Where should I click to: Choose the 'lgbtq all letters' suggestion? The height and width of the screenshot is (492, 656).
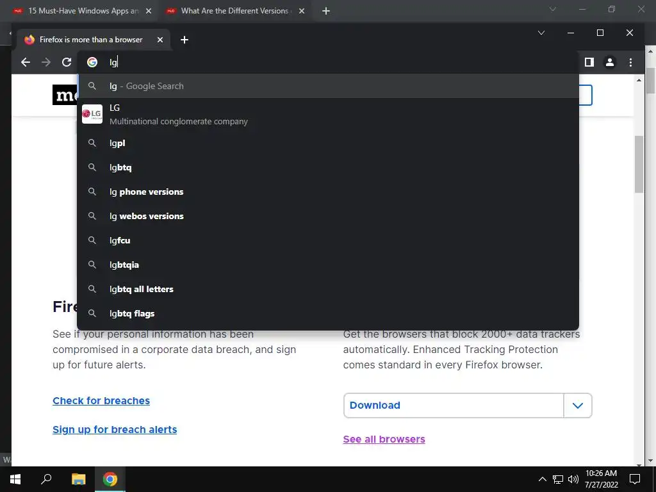(x=328, y=289)
